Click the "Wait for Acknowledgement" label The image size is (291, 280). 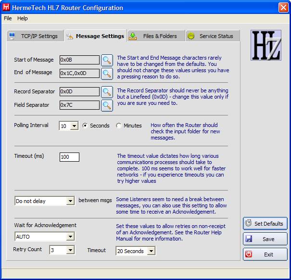45,225
